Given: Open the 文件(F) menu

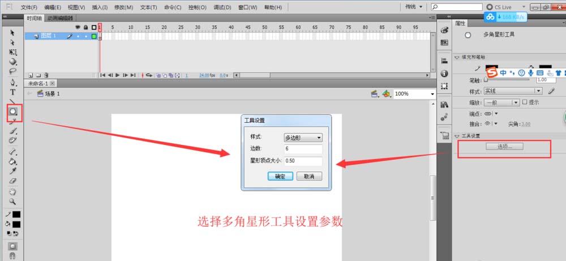Looking at the screenshot, I should [x=29, y=7].
